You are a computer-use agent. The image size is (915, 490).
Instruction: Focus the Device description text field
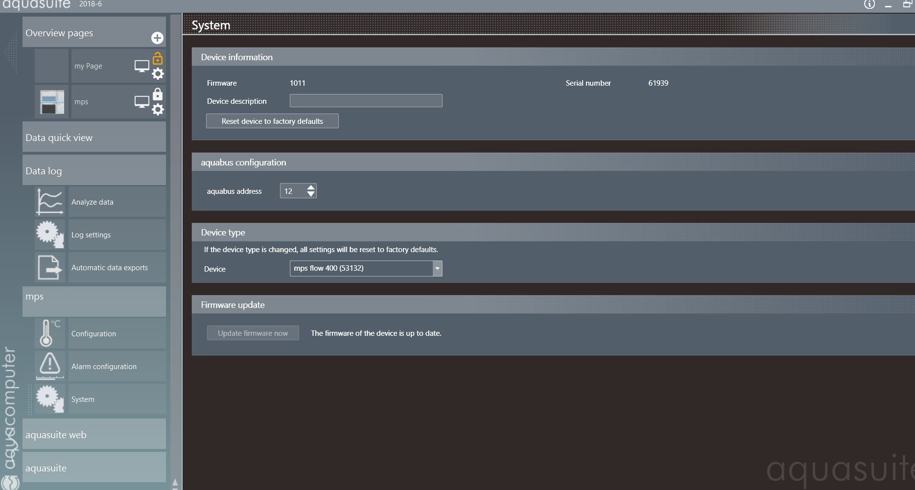[x=366, y=101]
